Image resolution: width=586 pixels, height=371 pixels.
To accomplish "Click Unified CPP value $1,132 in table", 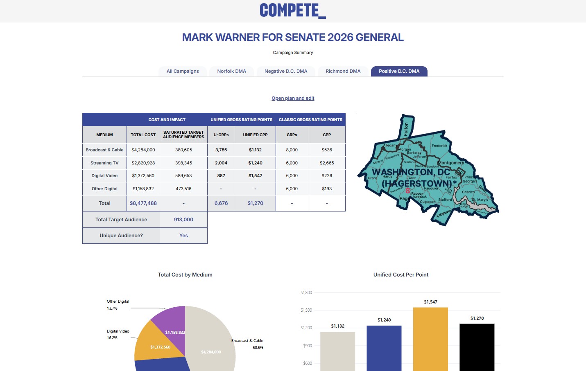I will (x=255, y=150).
